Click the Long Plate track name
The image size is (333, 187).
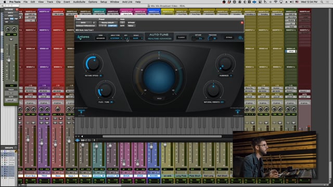[x=181, y=176]
